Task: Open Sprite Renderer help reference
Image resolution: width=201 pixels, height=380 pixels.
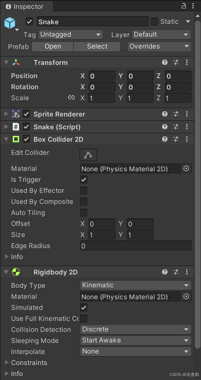Action: [x=165, y=114]
